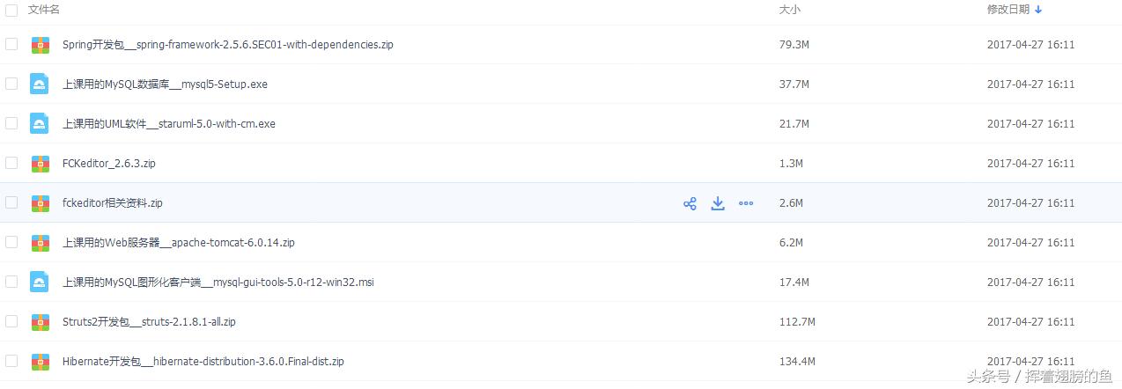Image resolution: width=1122 pixels, height=389 pixels.
Task: Click the 112.7M size value
Action: click(798, 322)
